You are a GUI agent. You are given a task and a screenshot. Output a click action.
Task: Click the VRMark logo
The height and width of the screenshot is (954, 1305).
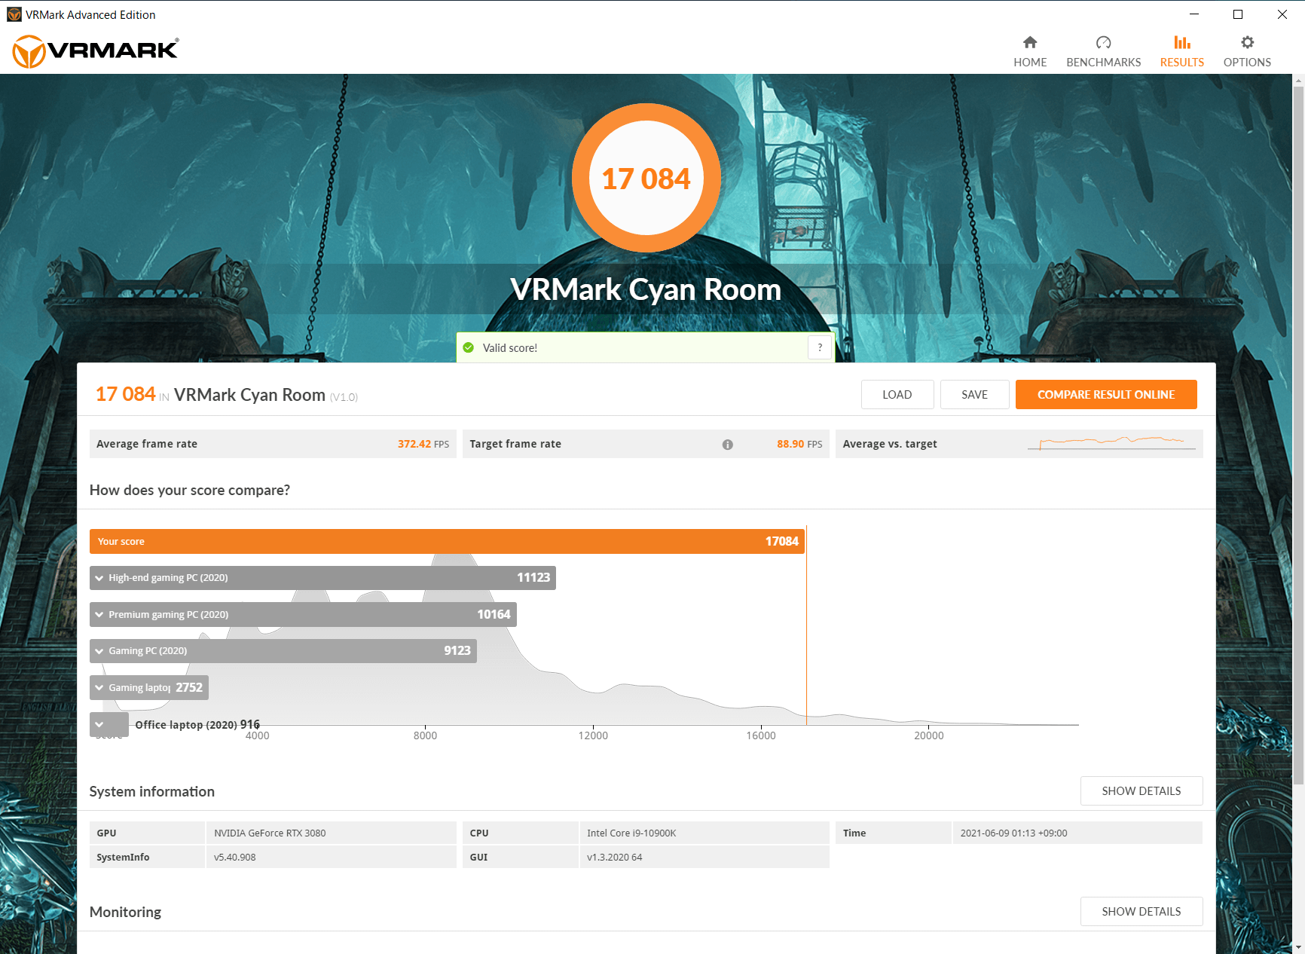[96, 51]
